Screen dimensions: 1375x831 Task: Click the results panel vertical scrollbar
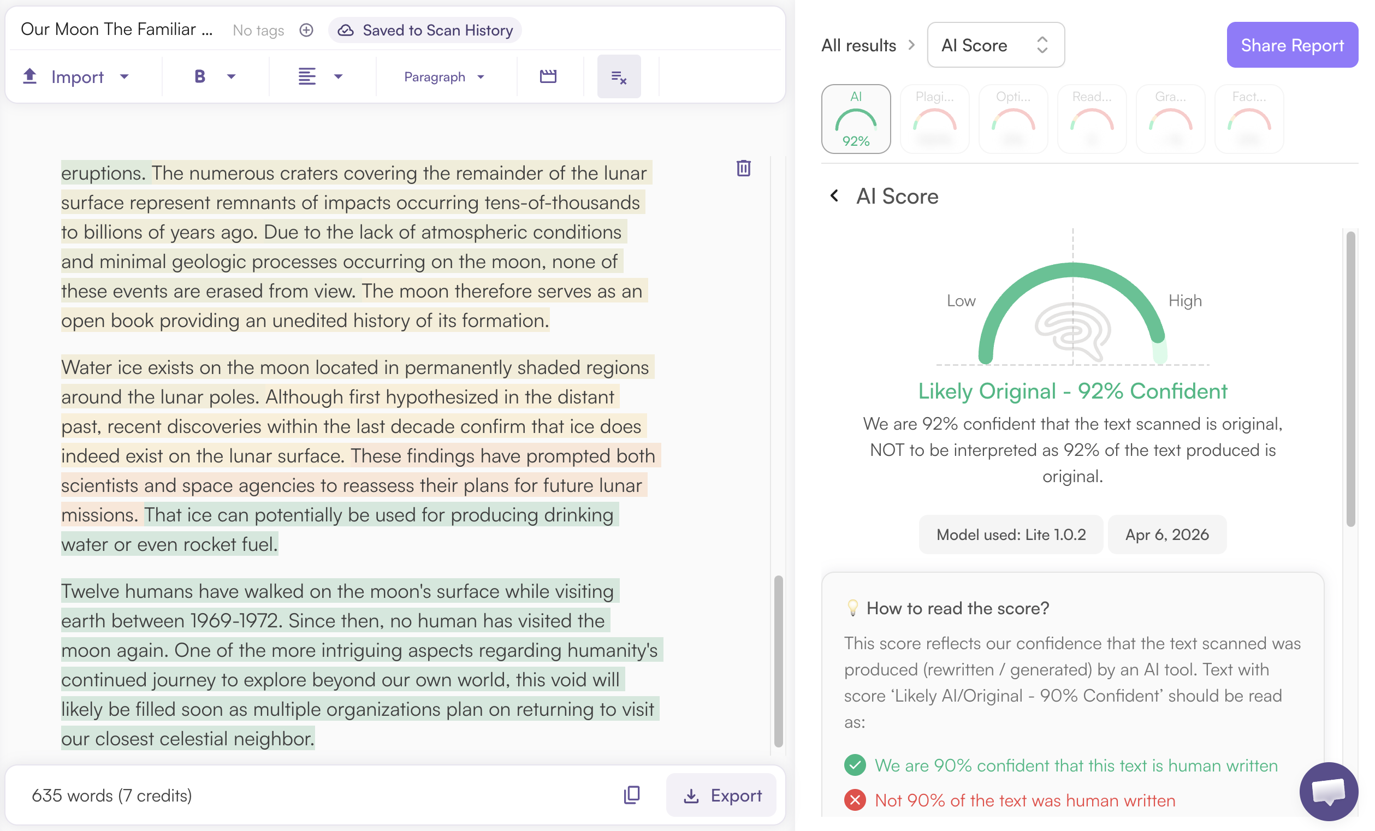coord(1350,379)
